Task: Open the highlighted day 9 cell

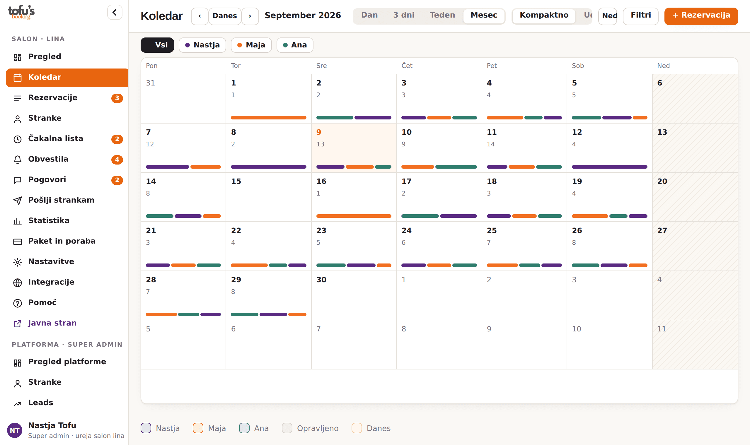Action: [354, 148]
